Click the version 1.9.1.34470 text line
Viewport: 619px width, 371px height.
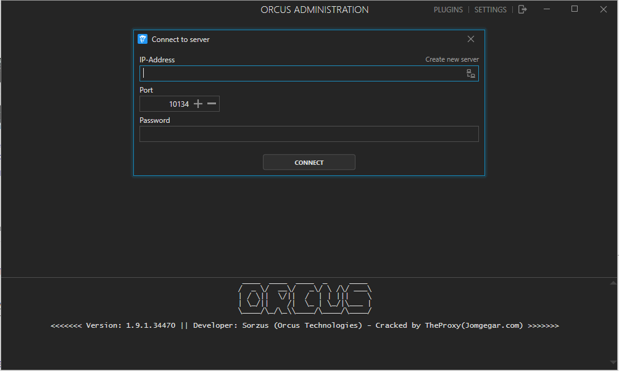[305, 325]
